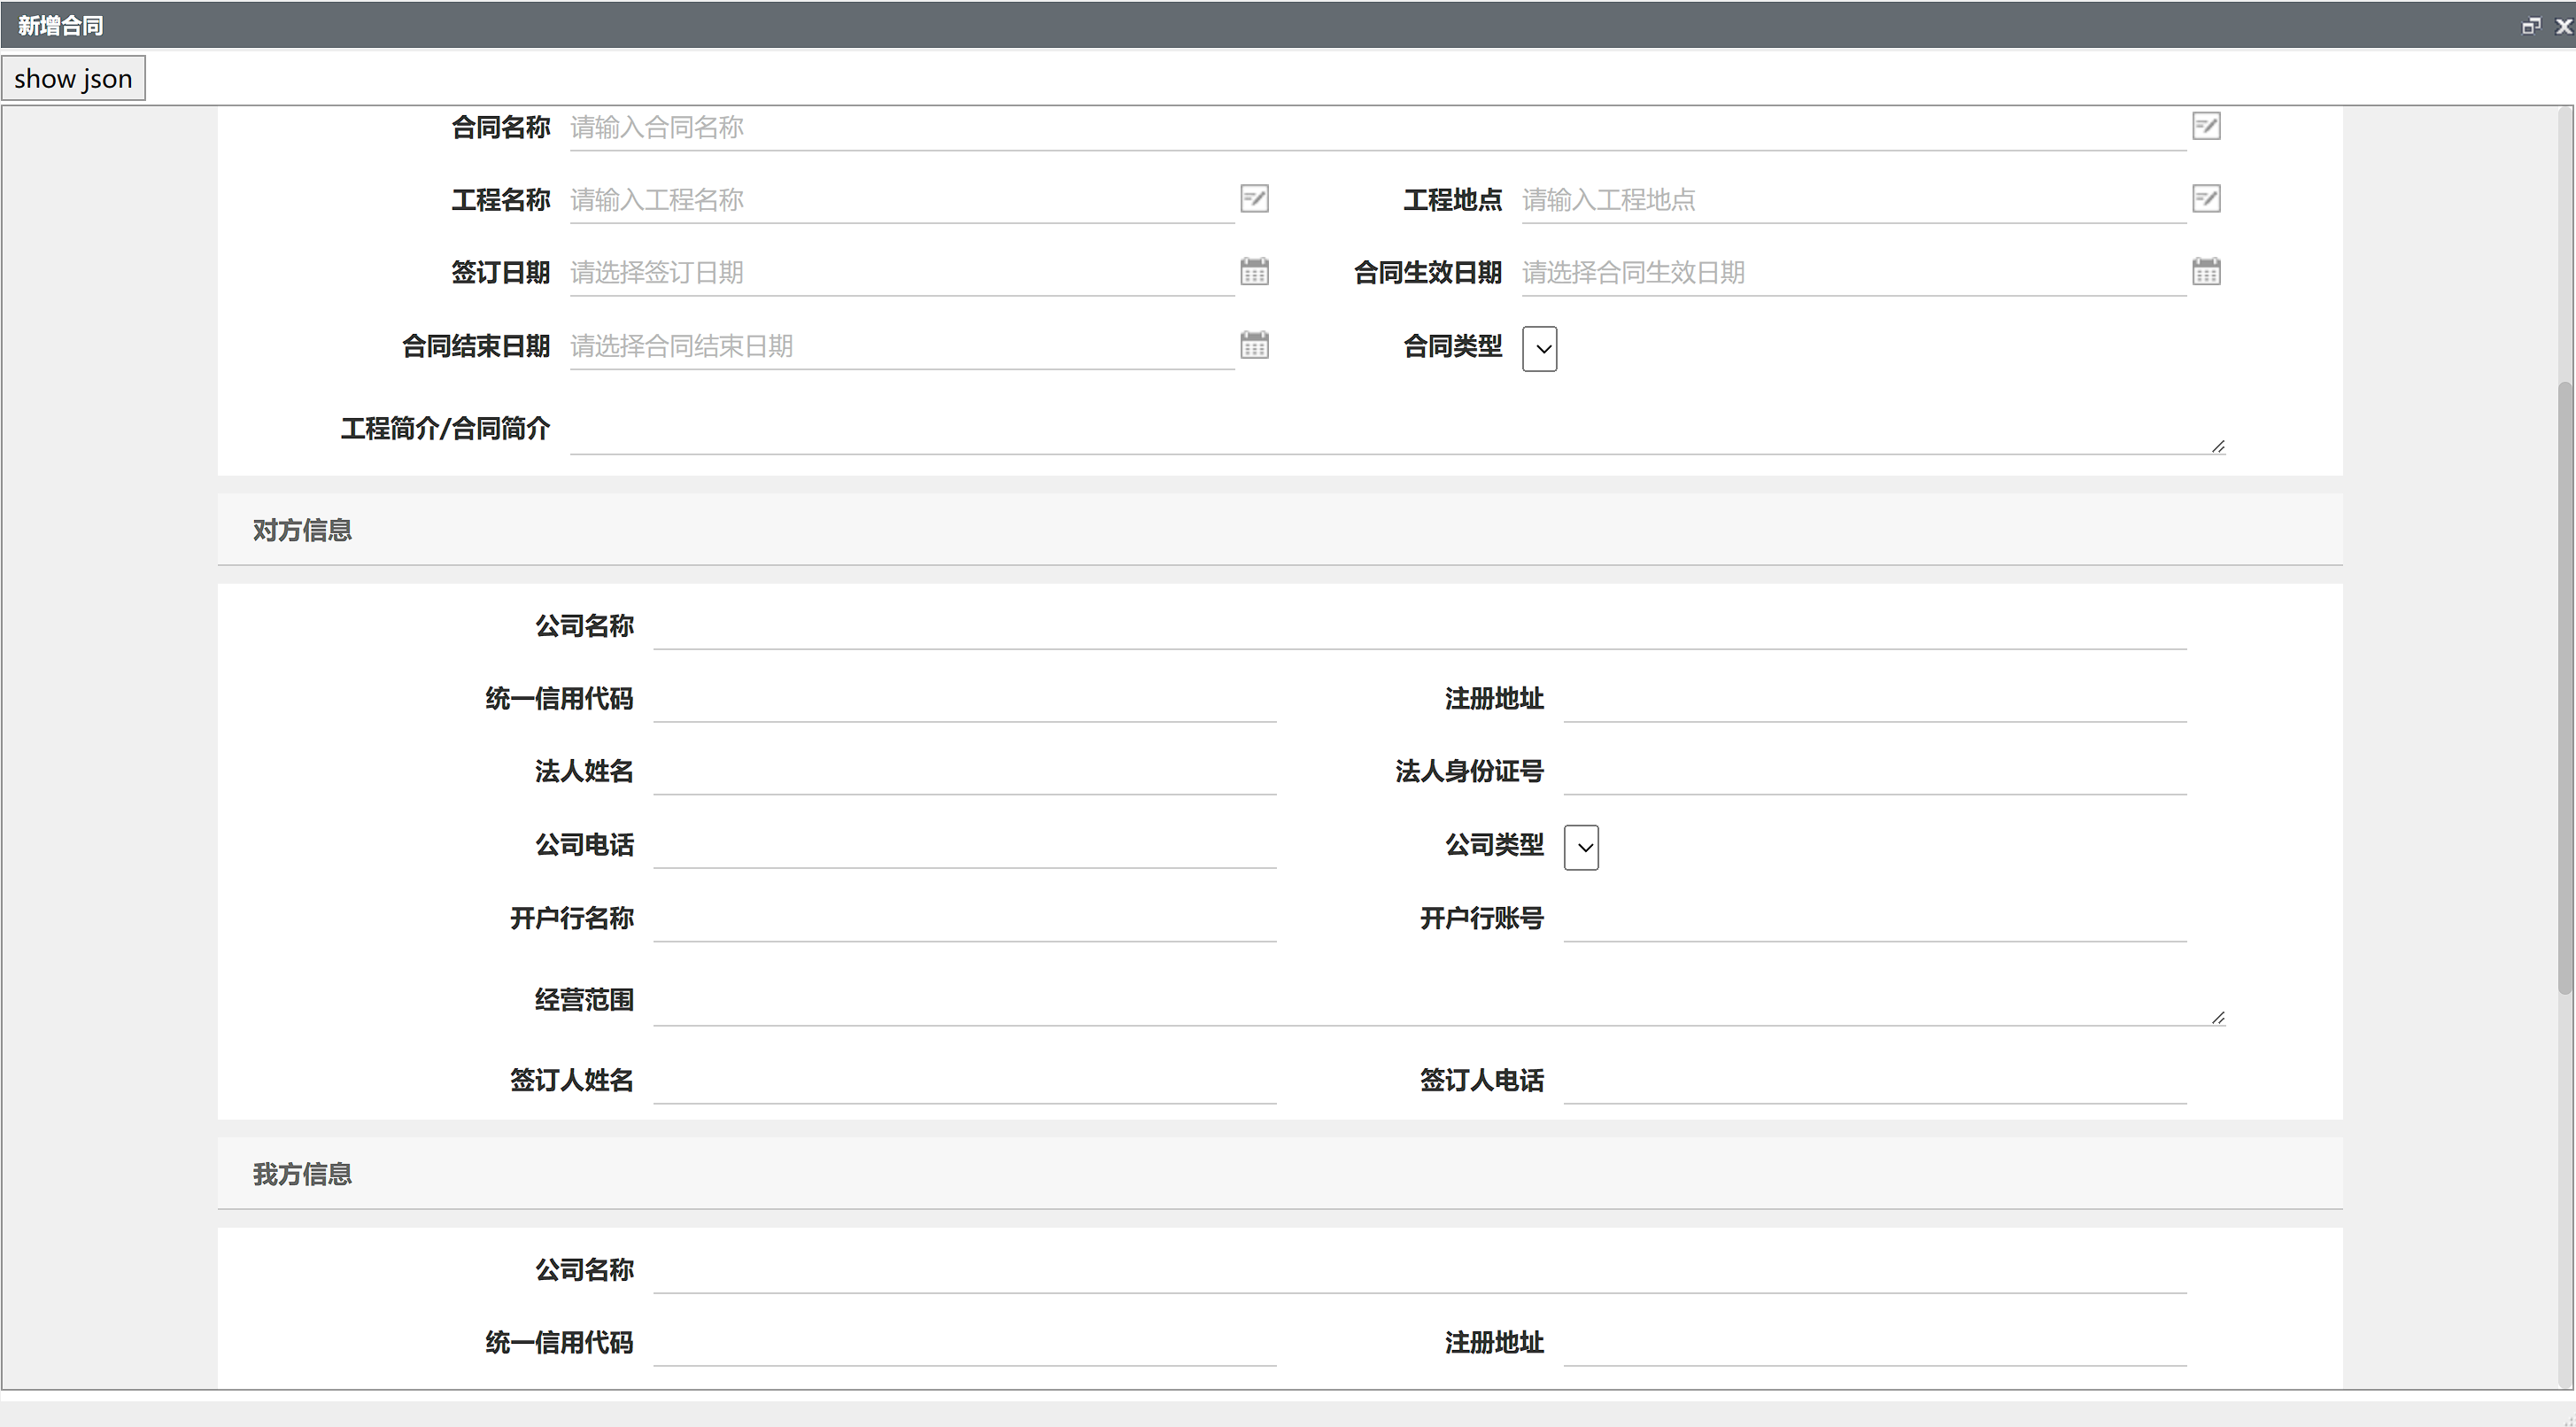
Task: Click the 对方信息 section header
Action: coord(302,530)
